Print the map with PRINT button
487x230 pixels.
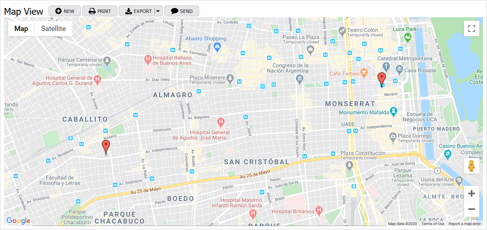(100, 11)
